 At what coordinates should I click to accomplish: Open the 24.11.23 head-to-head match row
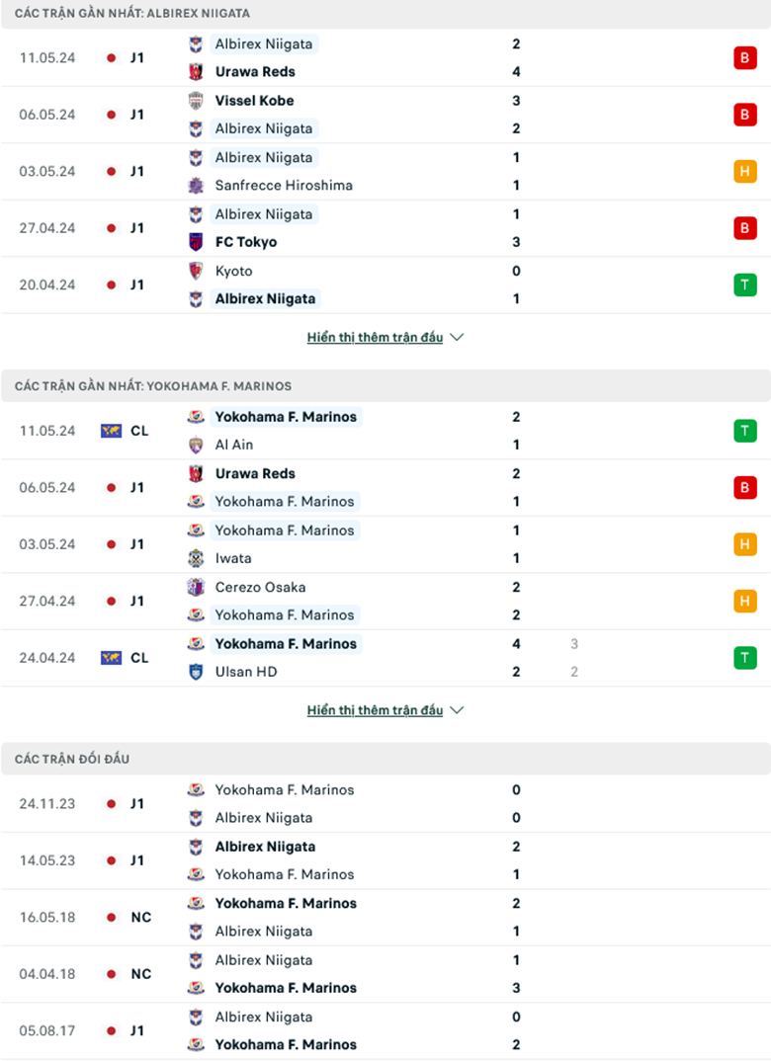pyautogui.click(x=385, y=804)
